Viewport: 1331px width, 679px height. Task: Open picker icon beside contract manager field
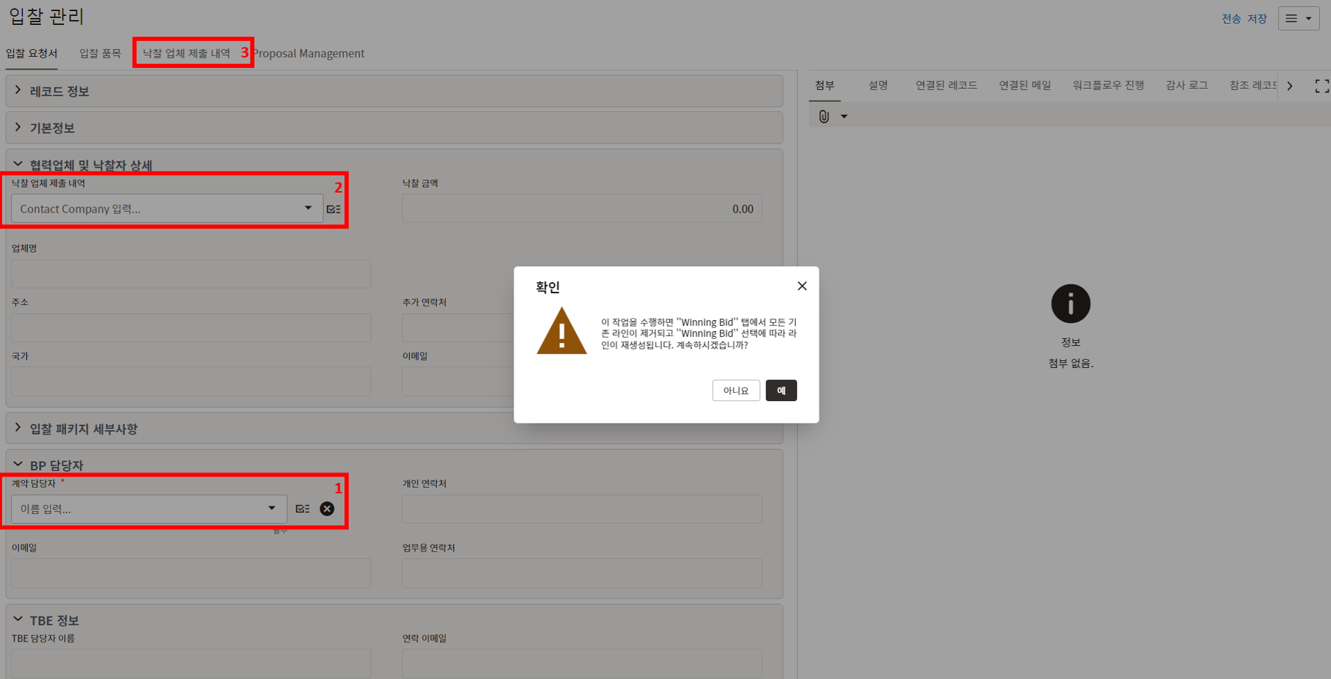[303, 509]
